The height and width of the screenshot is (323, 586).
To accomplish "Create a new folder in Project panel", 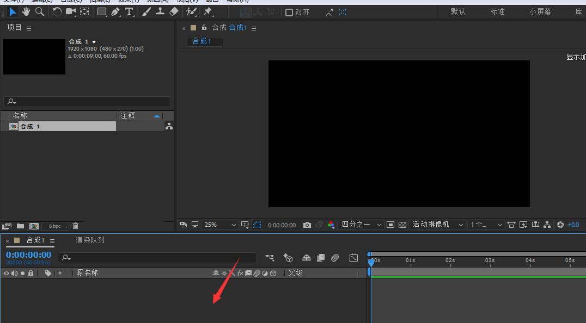I will coord(21,226).
